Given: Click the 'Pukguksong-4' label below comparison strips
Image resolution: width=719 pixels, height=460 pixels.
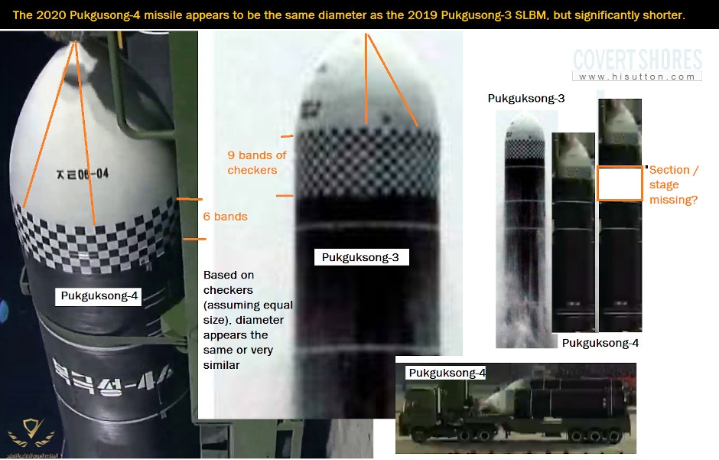Looking at the screenshot, I should (600, 343).
